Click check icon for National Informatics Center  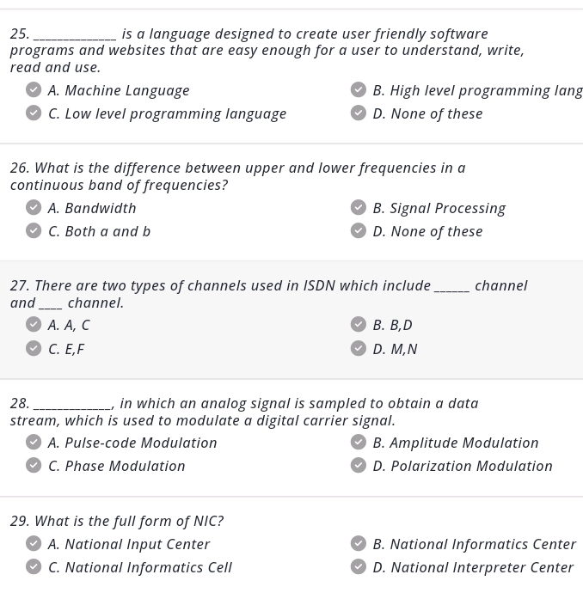click(x=359, y=544)
